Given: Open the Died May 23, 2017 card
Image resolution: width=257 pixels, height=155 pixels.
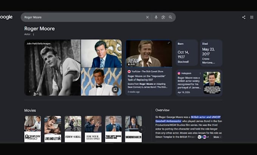Looking at the screenshot, I should pyautogui.click(x=211, y=53).
